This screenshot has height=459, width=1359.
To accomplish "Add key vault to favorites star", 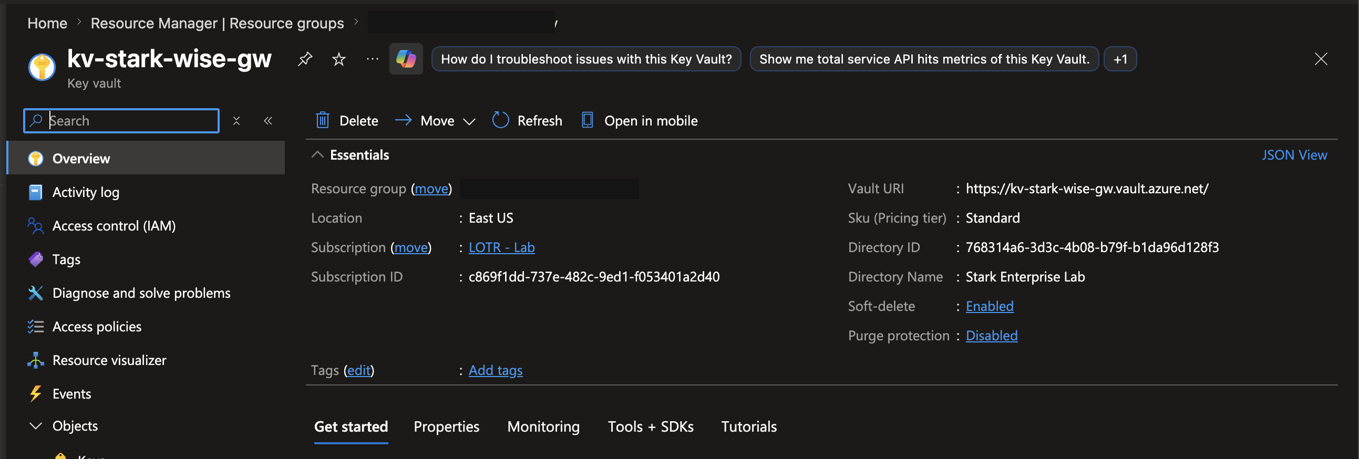I will click(x=338, y=59).
